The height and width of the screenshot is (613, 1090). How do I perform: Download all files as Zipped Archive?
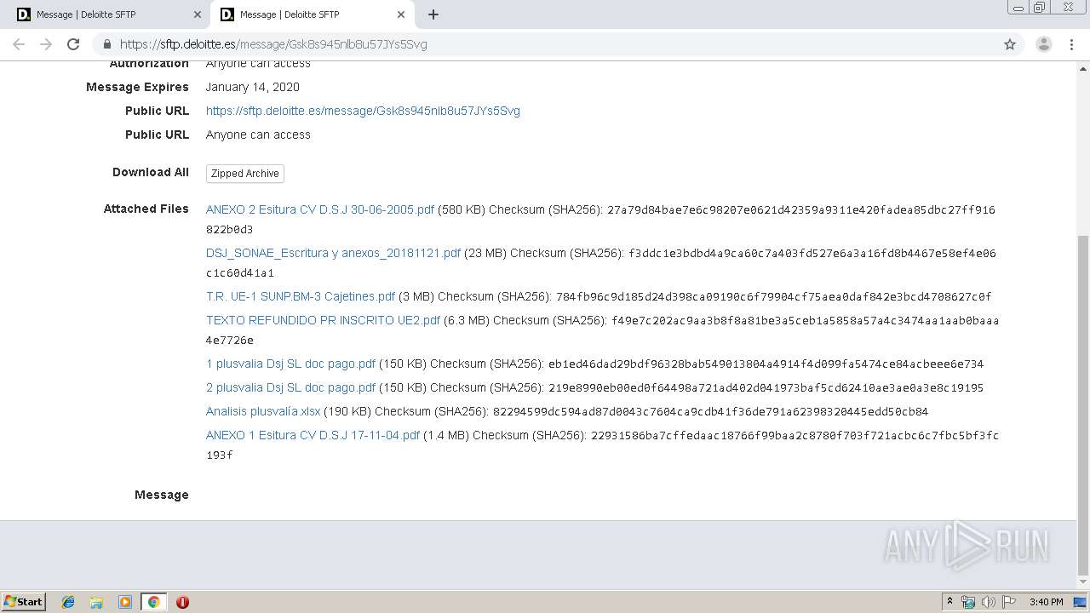tap(245, 173)
